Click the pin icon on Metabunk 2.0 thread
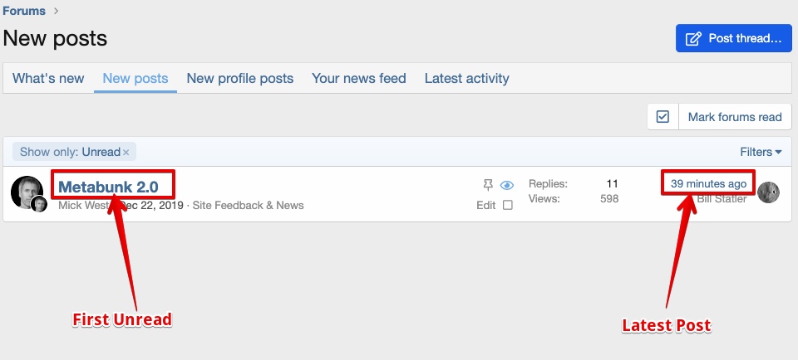Viewport: 798px width, 360px height. tap(488, 185)
